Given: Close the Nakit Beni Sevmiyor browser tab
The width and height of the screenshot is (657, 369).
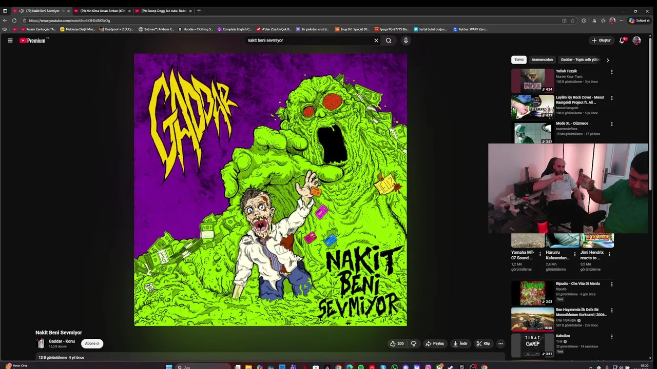Looking at the screenshot, I should (x=68, y=11).
